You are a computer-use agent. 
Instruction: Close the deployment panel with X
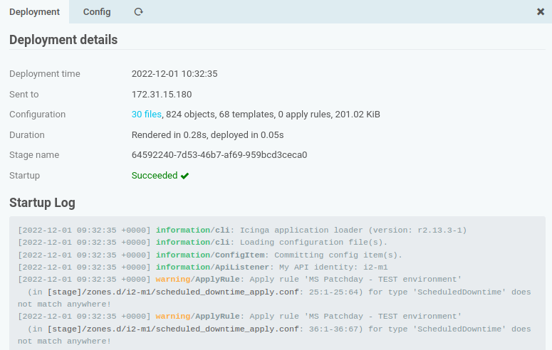[541, 12]
